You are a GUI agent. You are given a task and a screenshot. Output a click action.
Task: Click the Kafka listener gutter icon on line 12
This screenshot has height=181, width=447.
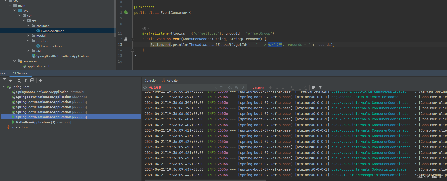pos(126,39)
